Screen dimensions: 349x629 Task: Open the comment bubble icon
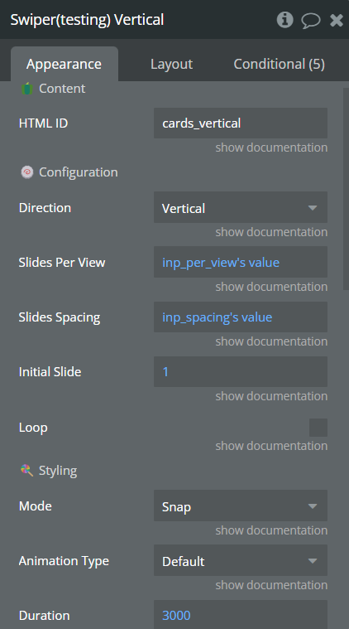point(311,20)
